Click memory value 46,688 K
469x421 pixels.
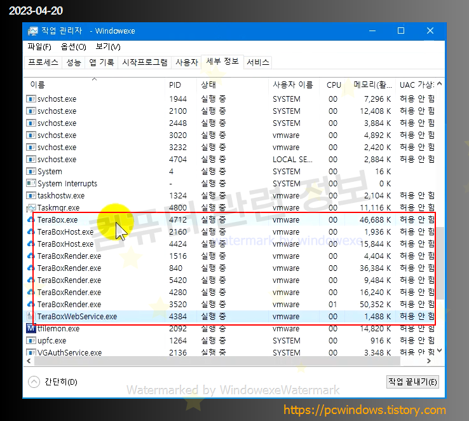point(375,219)
